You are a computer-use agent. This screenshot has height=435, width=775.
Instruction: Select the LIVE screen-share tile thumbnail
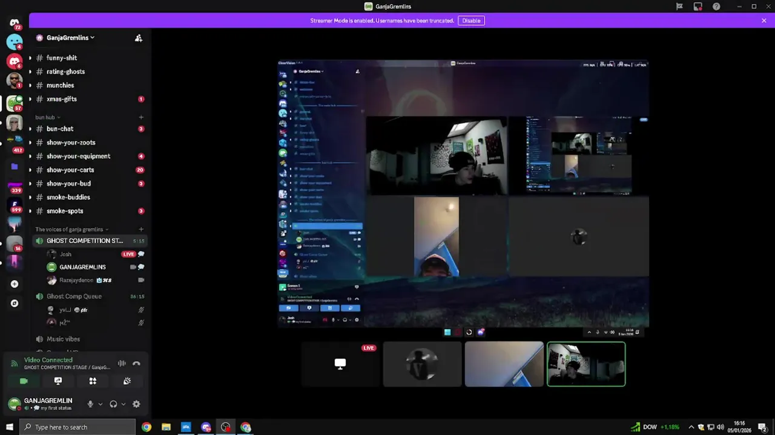[x=340, y=364]
